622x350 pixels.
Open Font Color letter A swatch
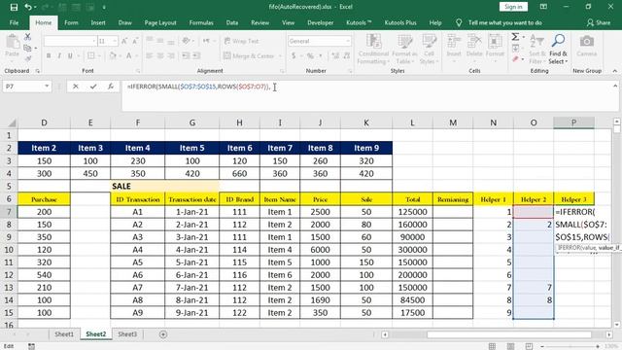(x=129, y=56)
